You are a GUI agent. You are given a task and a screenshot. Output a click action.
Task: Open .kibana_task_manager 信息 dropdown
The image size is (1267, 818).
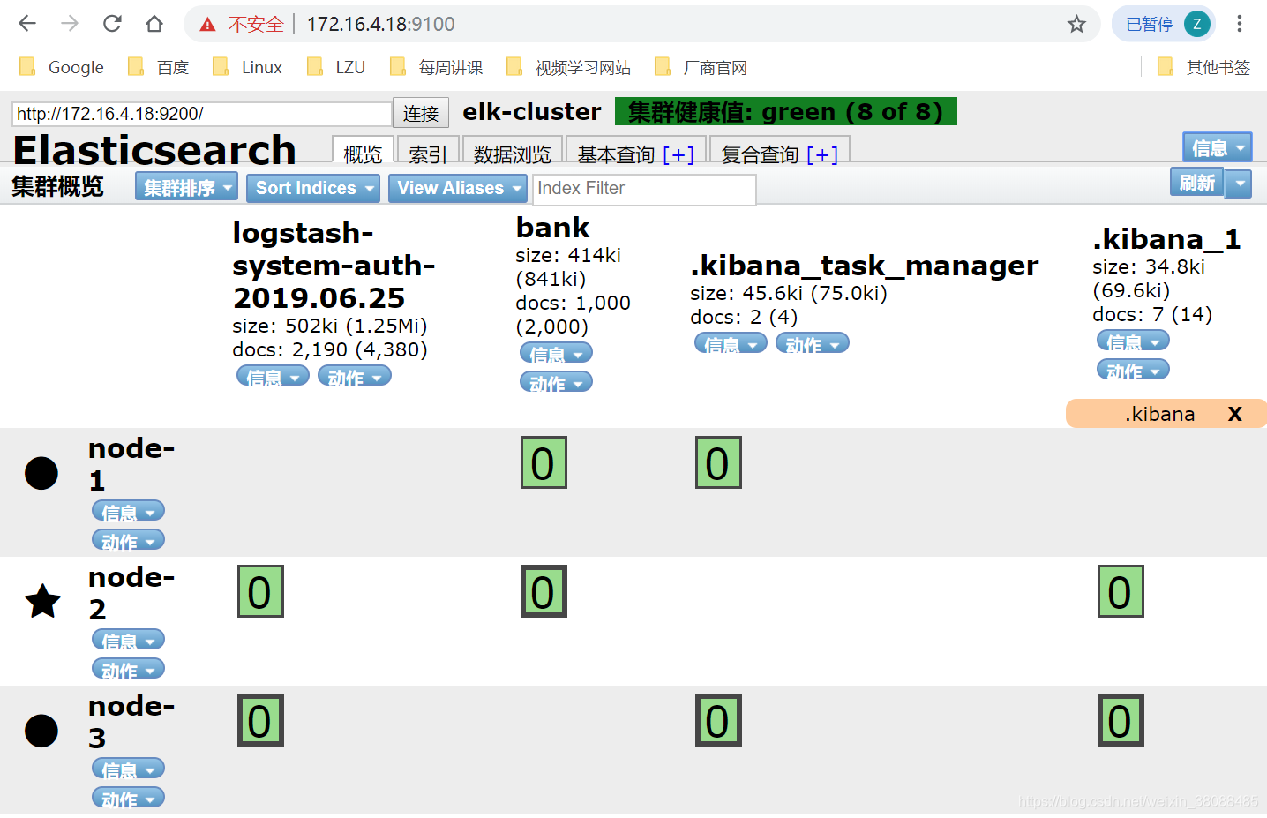coord(731,344)
